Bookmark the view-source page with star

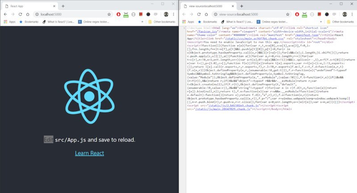(287, 14)
